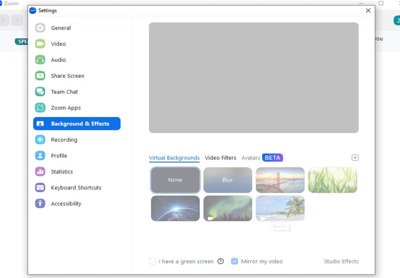Choose the Blur background
Viewport: 400px width, 278px height.
227,180
